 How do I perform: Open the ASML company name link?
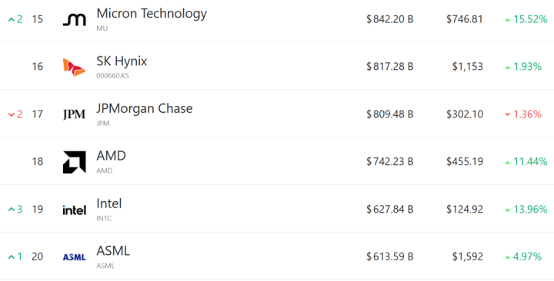tap(113, 251)
